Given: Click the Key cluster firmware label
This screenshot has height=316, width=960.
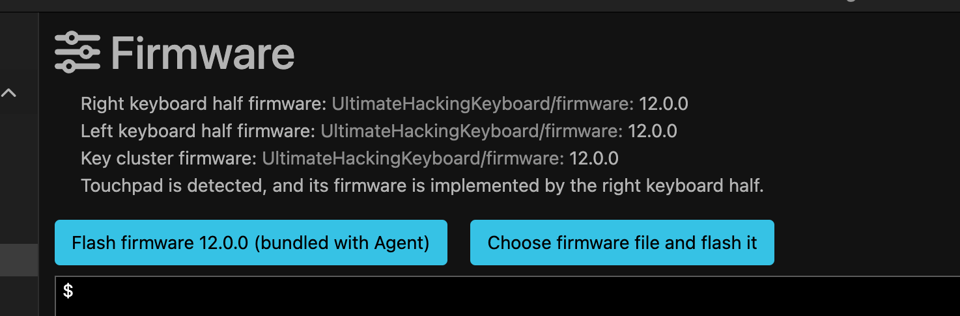Looking at the screenshot, I should tap(168, 159).
